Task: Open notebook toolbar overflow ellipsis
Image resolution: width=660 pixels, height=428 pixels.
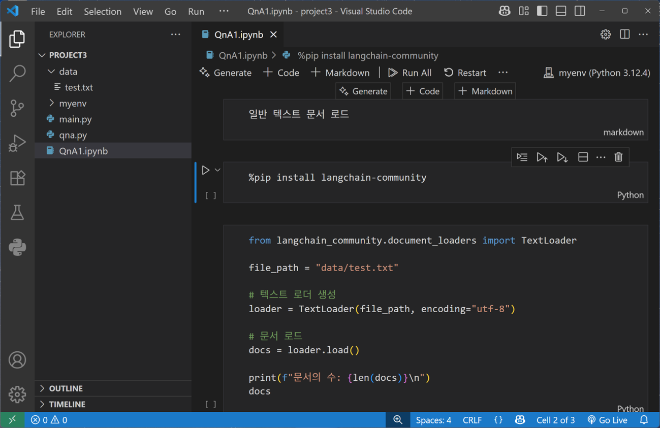Action: tap(503, 73)
